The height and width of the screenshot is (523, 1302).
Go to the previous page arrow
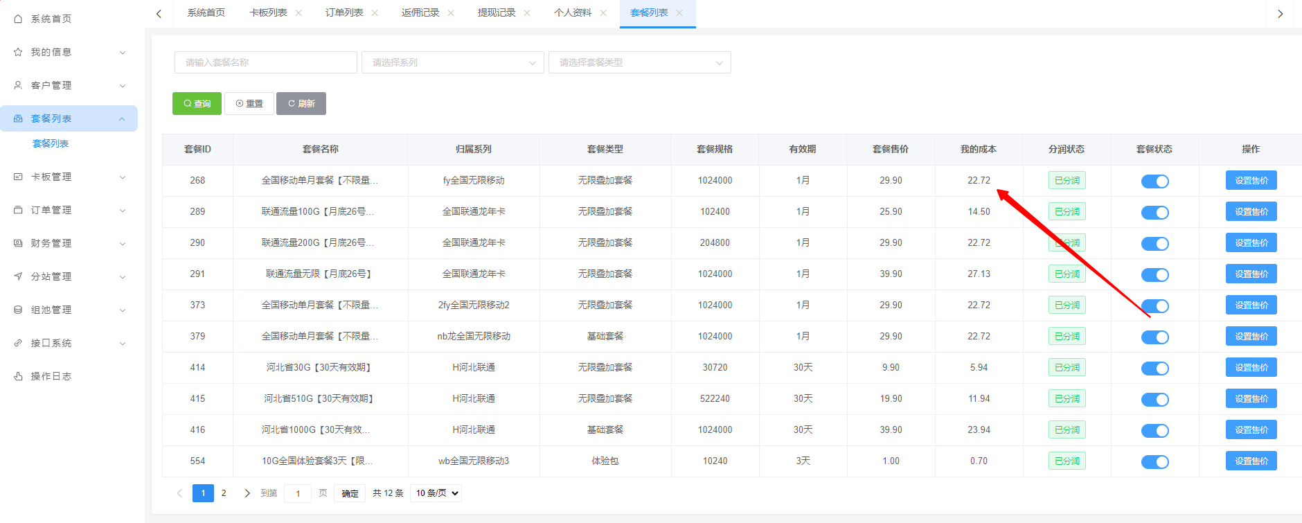coord(180,493)
